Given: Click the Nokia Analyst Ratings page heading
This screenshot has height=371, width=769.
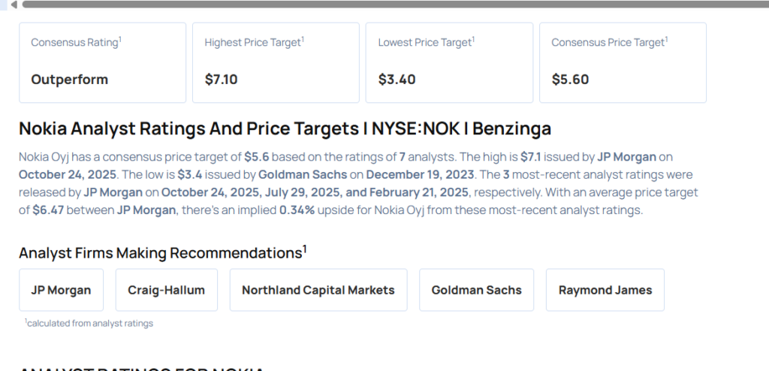Looking at the screenshot, I should 285,128.
